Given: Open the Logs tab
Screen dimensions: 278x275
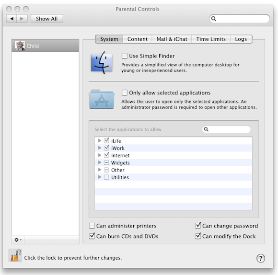Looking at the screenshot, I should coord(241,39).
